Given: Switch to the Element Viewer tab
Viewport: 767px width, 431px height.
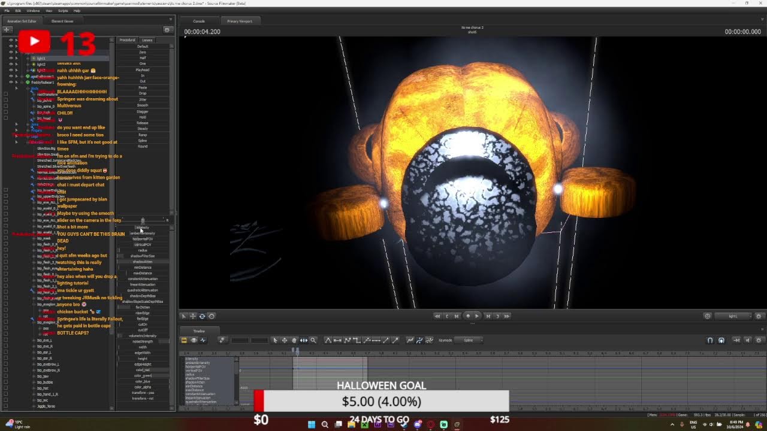Looking at the screenshot, I should coord(62,21).
